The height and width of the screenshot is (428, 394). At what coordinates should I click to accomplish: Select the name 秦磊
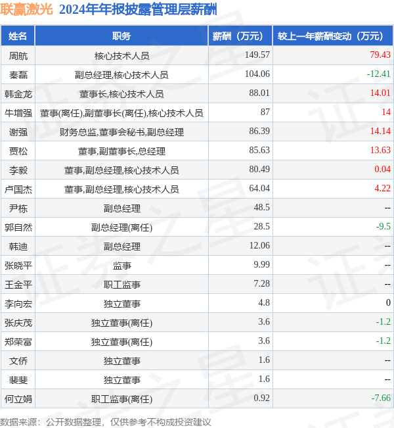(x=18, y=75)
